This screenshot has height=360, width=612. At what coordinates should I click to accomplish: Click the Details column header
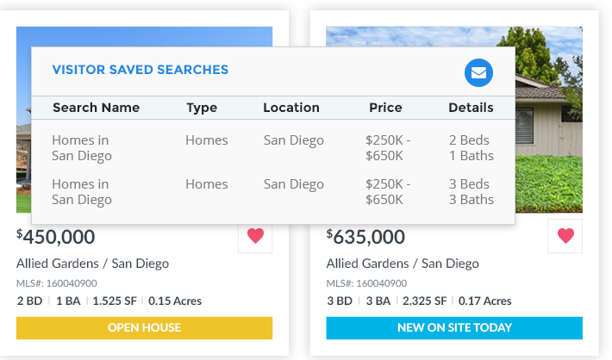pos(471,108)
